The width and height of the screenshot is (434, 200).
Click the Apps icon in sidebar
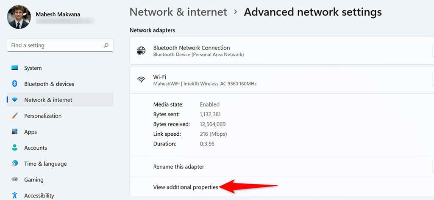pyautogui.click(x=15, y=132)
